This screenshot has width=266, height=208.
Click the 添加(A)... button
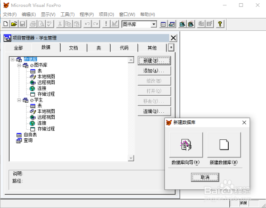154,71
